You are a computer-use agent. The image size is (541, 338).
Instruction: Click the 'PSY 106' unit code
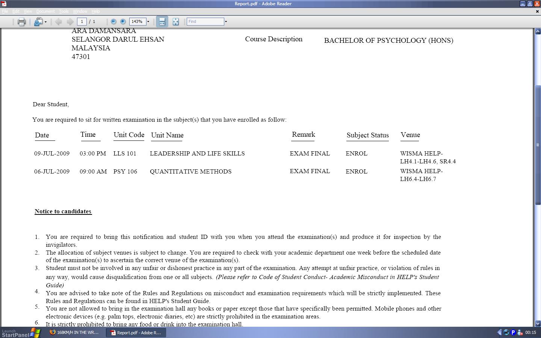tap(125, 172)
